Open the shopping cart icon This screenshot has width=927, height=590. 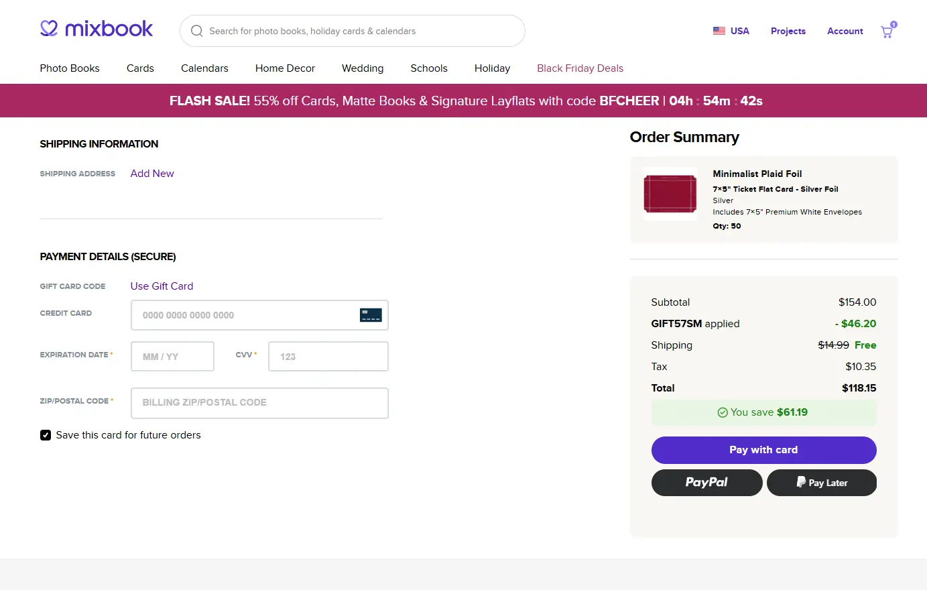(x=887, y=32)
